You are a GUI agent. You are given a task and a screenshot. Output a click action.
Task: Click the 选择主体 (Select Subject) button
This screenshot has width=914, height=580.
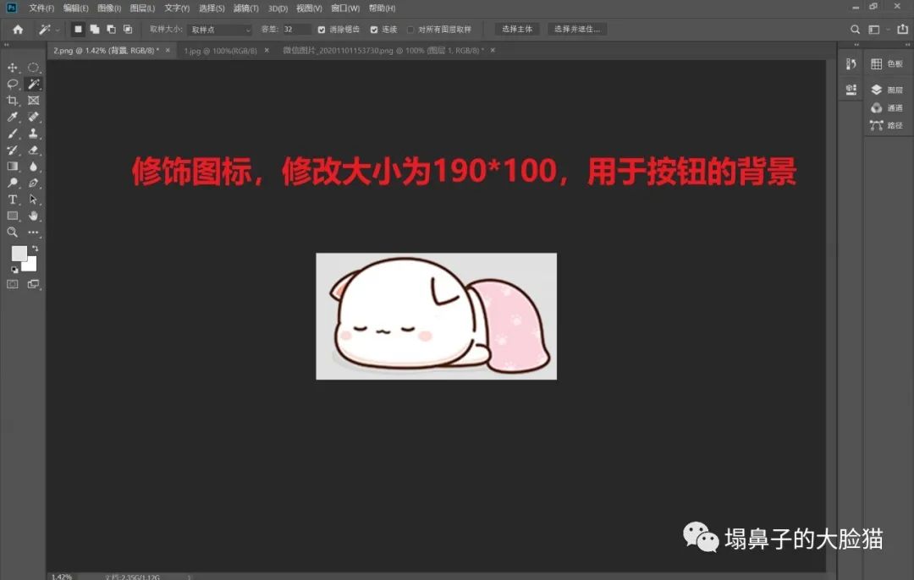[x=516, y=29]
